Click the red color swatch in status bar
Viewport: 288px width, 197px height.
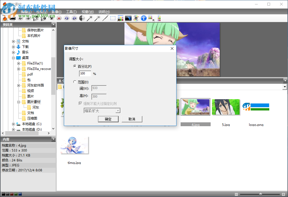12,194
